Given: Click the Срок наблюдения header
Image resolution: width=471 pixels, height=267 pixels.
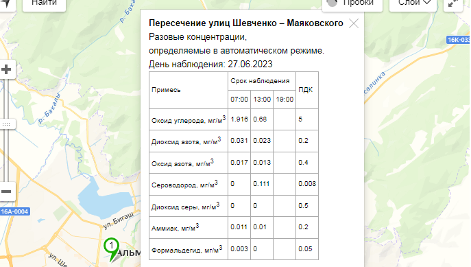Looking at the screenshot, I should 260,81.
